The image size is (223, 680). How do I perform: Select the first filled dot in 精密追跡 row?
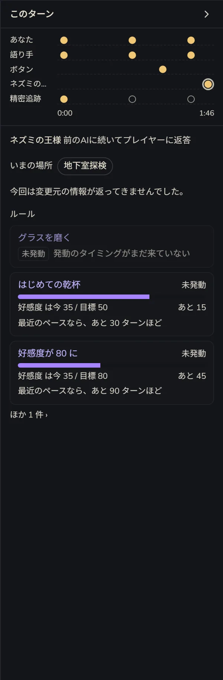point(64,99)
